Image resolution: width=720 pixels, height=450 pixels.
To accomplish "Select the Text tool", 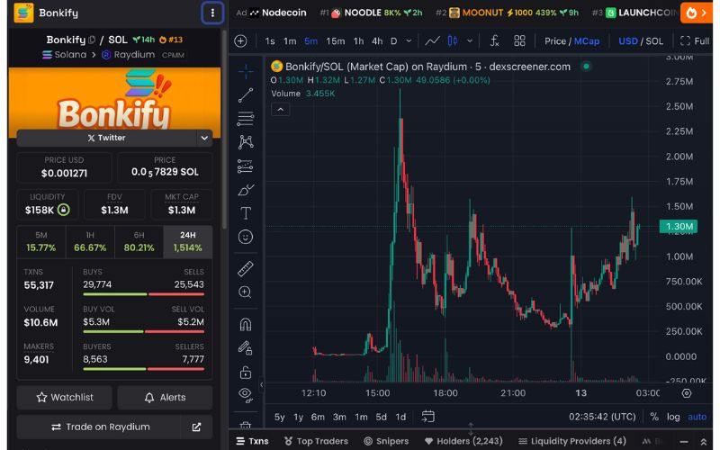I will (x=246, y=213).
